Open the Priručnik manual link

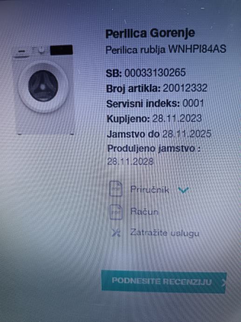tap(150, 189)
